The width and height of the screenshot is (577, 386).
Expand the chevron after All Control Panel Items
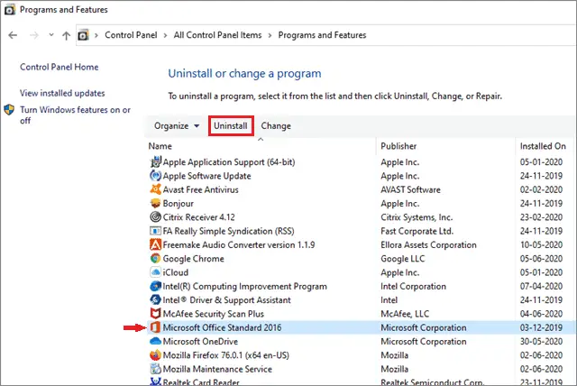tap(270, 35)
